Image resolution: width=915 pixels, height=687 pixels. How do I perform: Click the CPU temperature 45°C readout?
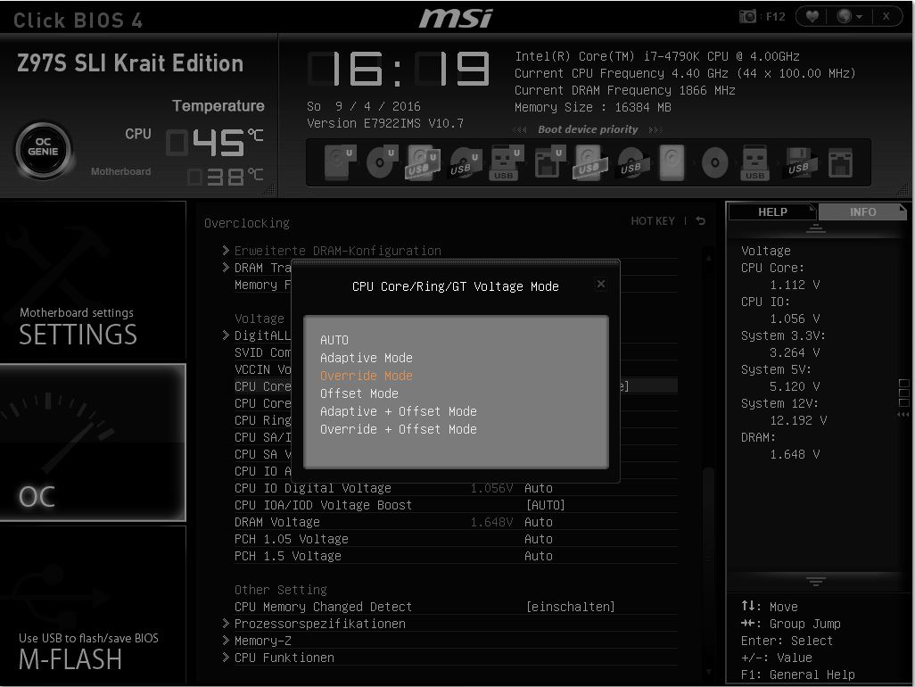215,143
